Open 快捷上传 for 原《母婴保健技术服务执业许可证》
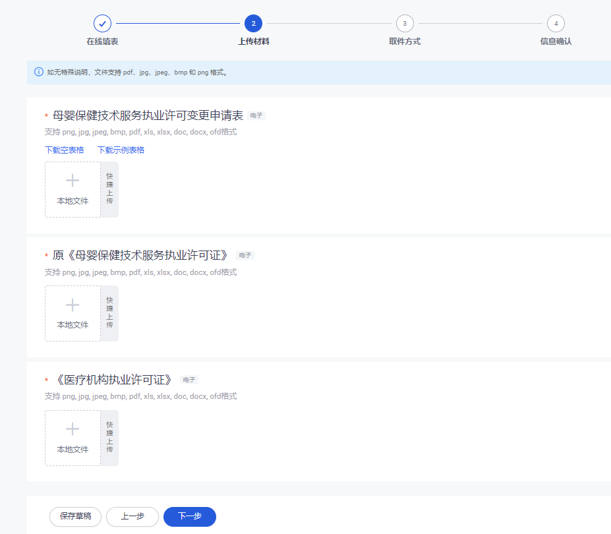 coord(109,313)
